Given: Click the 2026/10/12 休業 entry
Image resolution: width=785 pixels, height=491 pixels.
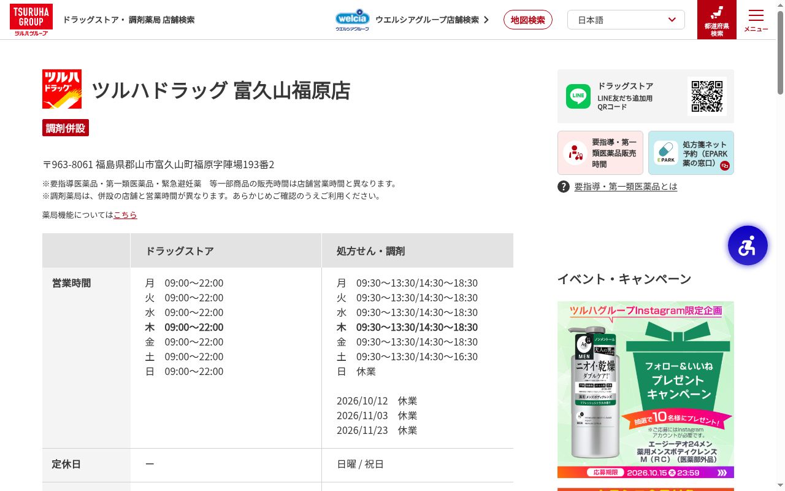Looking at the screenshot, I should tap(377, 401).
